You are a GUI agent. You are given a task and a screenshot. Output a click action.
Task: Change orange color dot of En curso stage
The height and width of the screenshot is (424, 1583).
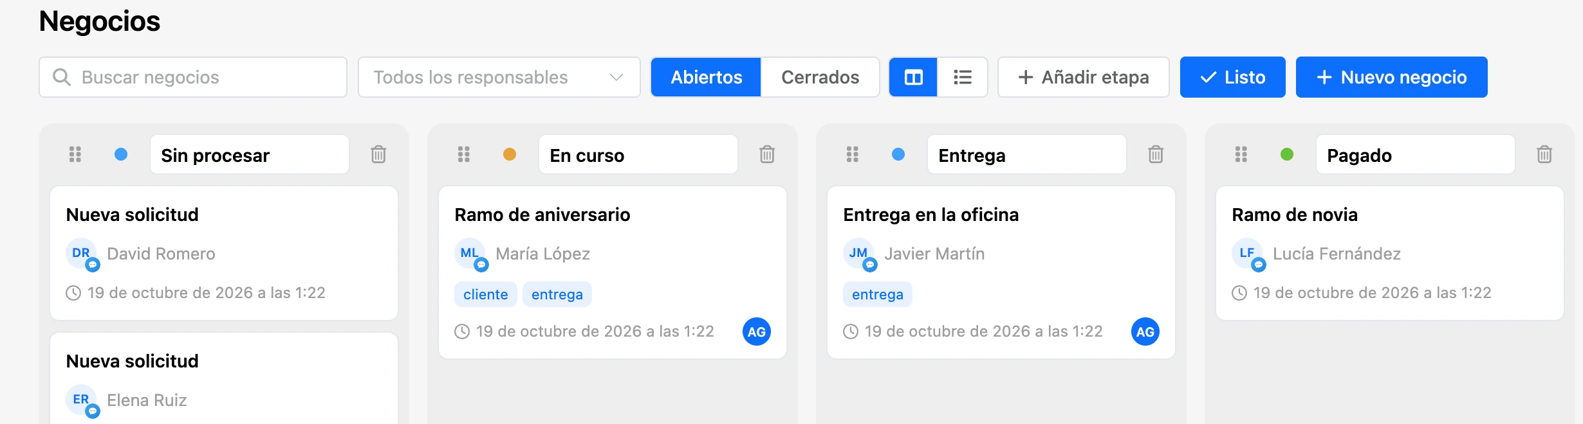[510, 154]
